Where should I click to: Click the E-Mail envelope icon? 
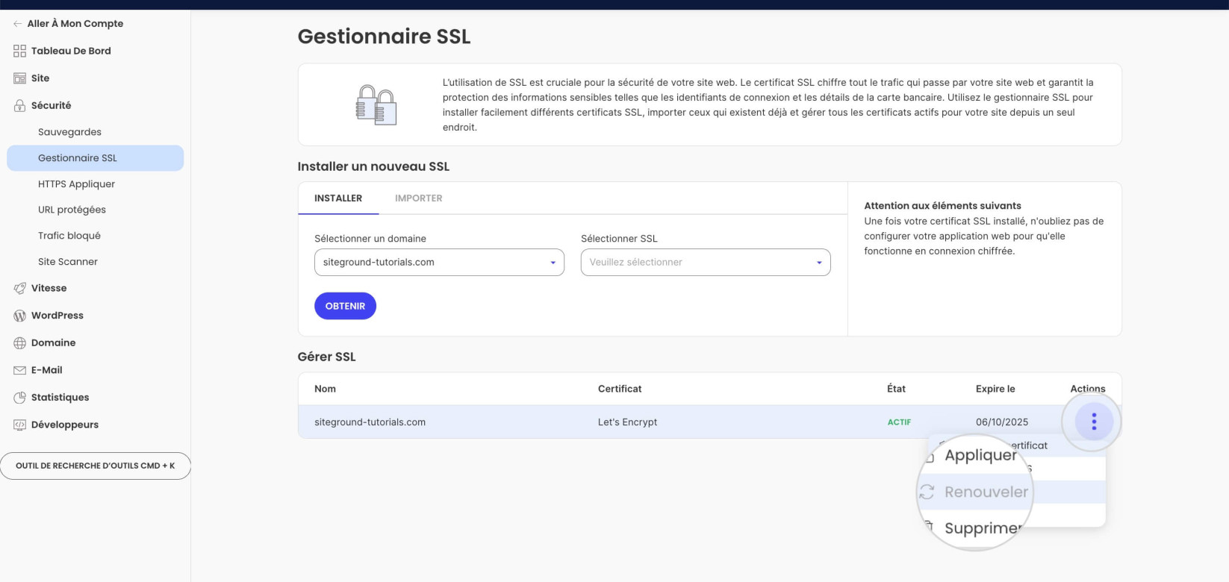[19, 370]
